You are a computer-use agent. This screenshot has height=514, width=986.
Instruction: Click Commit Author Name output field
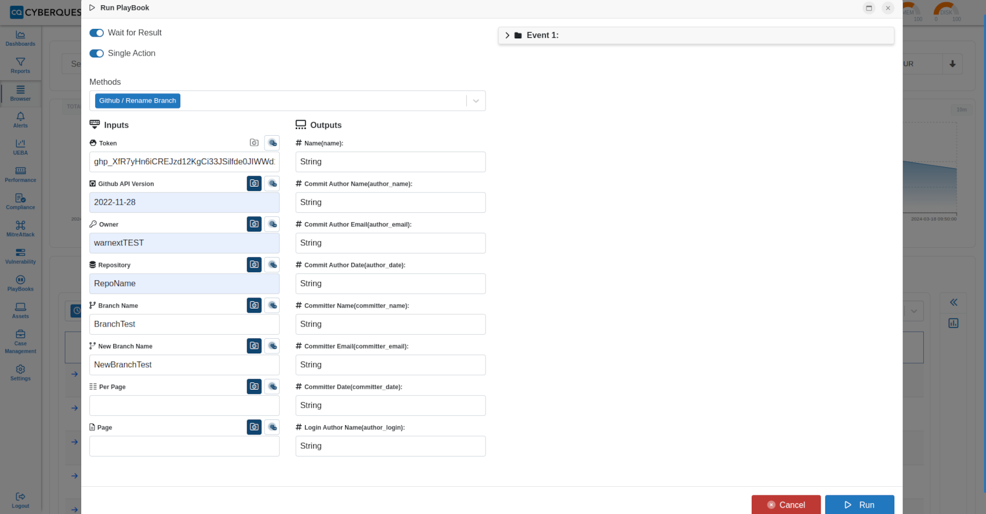click(x=390, y=202)
